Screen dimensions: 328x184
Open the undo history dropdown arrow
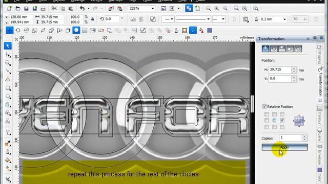89,8
